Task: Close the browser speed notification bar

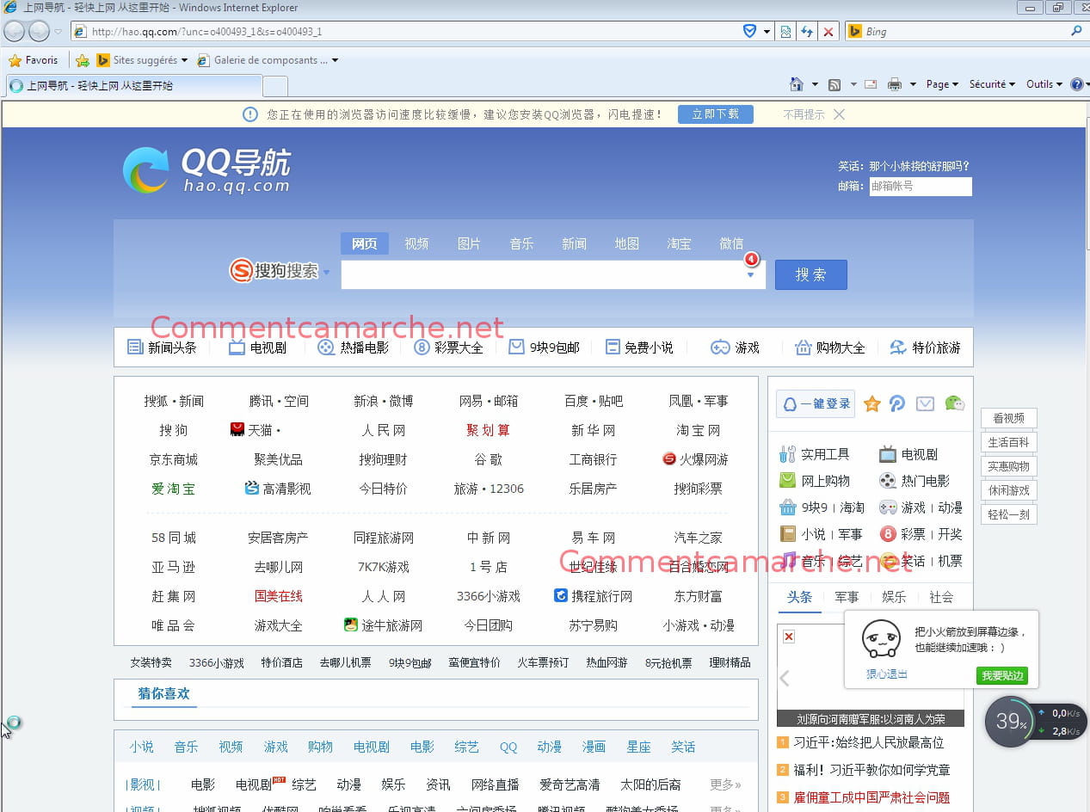Action: (x=840, y=114)
